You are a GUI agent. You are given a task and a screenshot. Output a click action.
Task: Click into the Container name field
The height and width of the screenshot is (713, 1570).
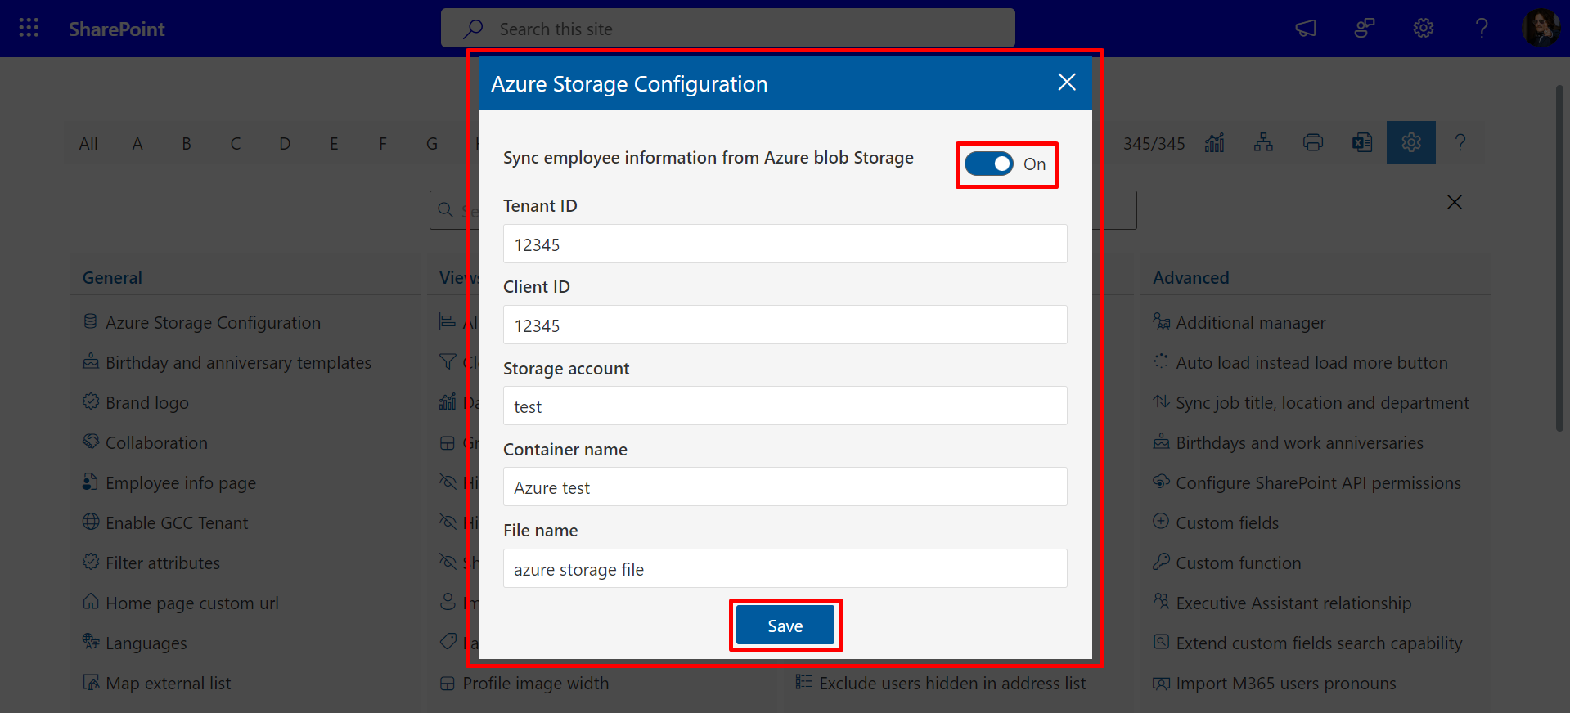click(785, 487)
